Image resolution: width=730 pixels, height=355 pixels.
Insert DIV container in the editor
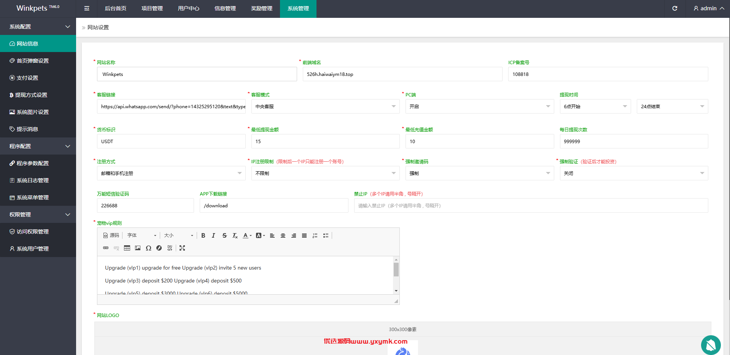pos(170,248)
